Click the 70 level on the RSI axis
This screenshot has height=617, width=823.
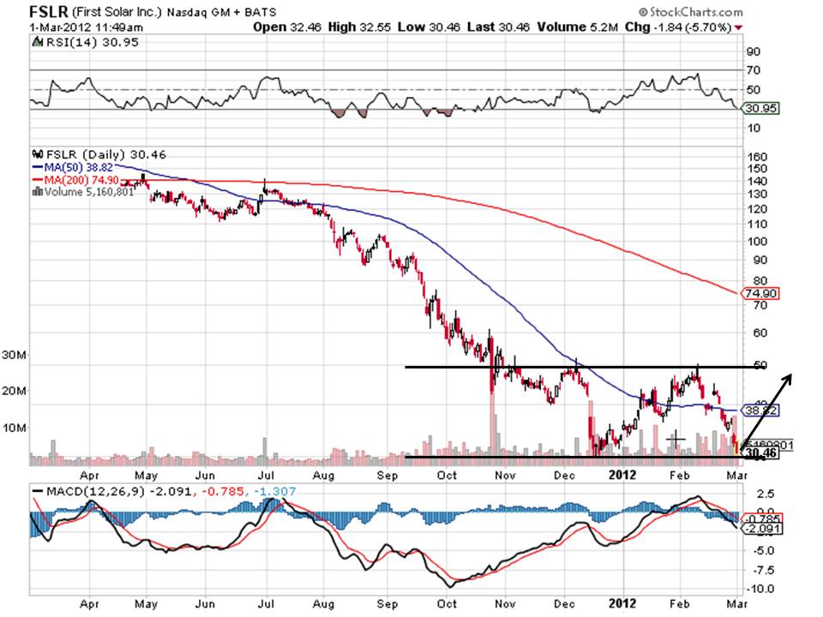click(754, 69)
